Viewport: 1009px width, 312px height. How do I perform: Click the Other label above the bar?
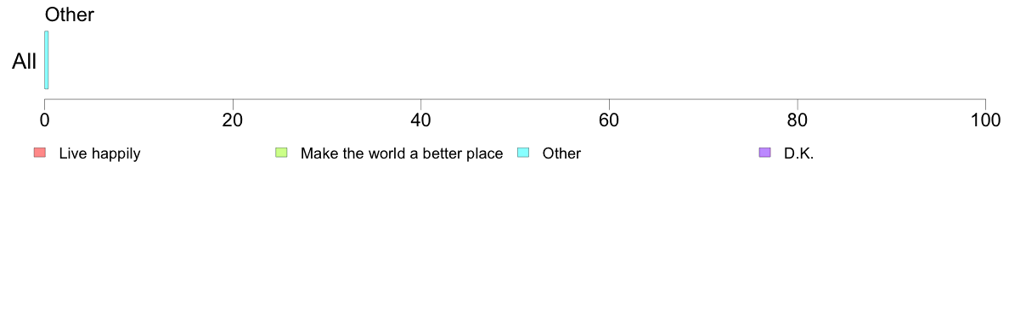click(70, 14)
